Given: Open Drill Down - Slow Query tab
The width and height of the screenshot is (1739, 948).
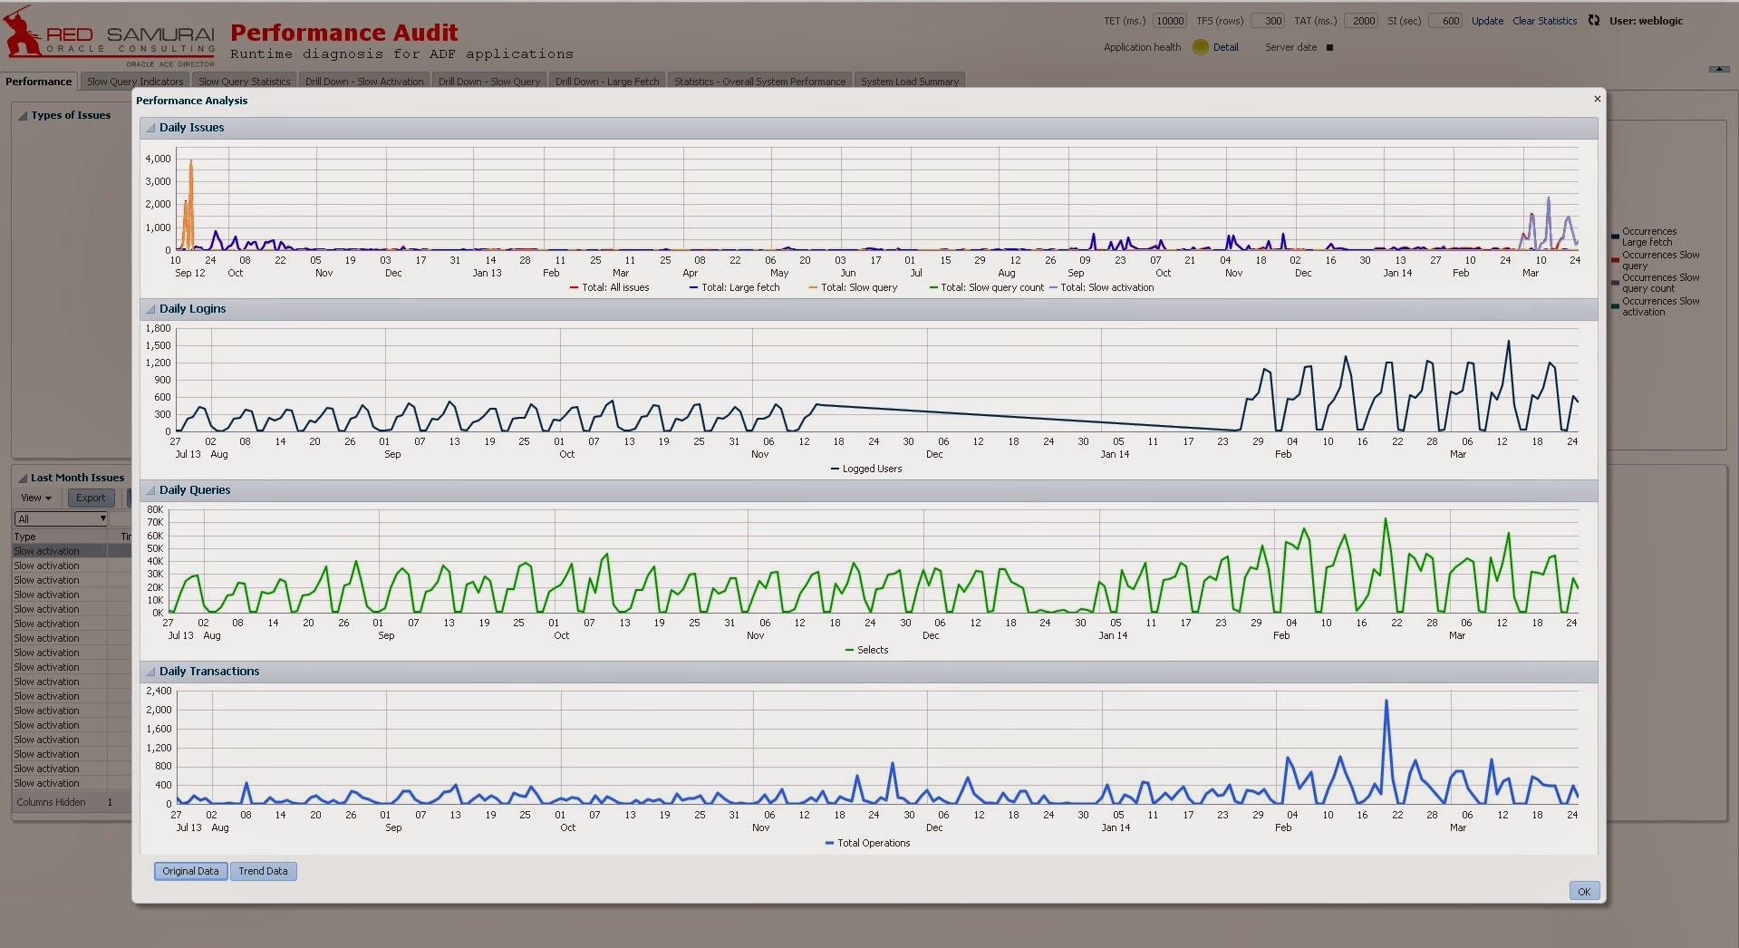Looking at the screenshot, I should coord(489,82).
